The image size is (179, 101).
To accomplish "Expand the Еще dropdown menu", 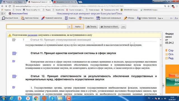I will coord(160,18).
